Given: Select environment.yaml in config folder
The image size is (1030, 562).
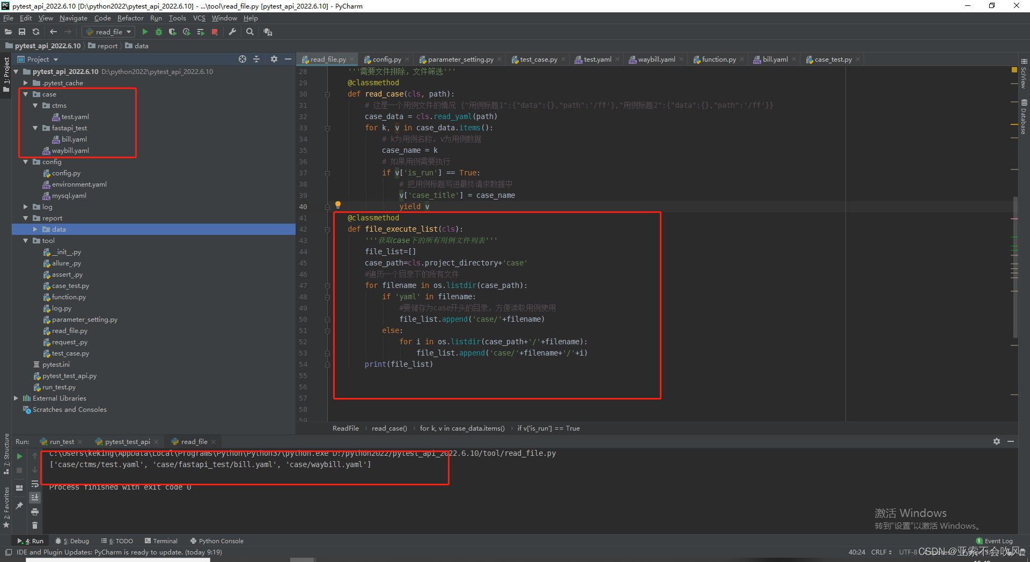Looking at the screenshot, I should 79,184.
